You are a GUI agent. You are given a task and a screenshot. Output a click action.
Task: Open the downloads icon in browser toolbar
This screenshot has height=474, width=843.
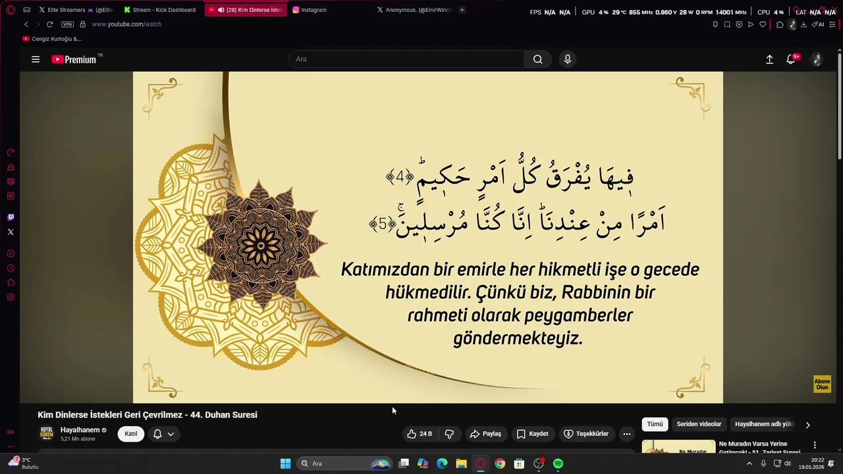803,24
